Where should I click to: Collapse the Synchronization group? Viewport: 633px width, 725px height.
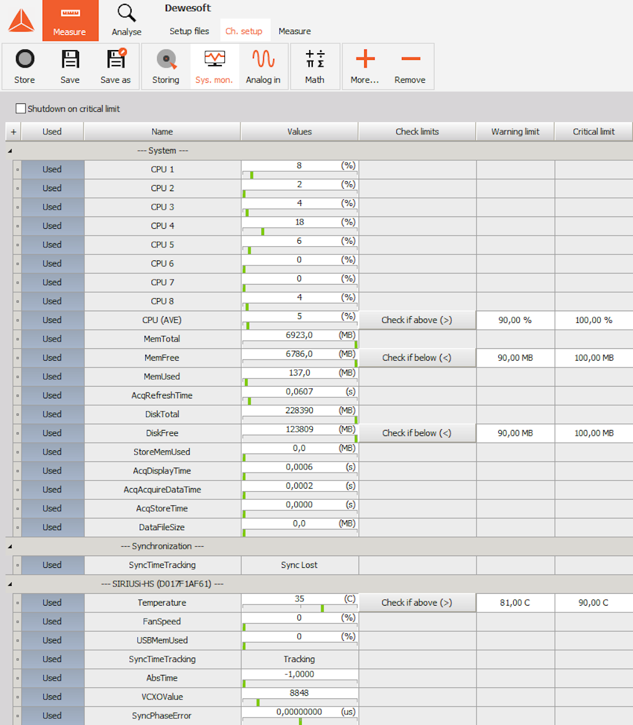(x=10, y=546)
